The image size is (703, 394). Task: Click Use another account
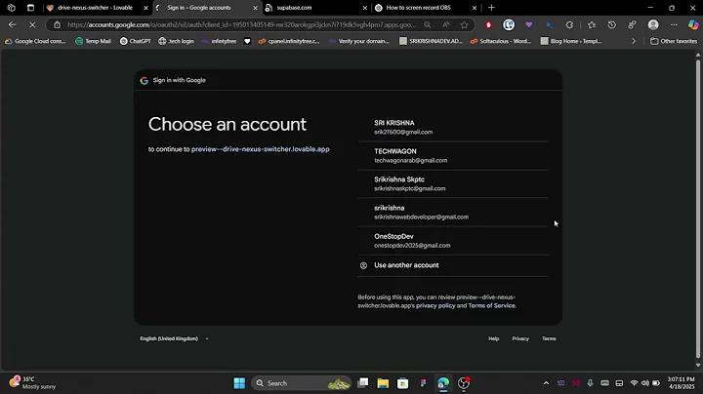coord(452,265)
